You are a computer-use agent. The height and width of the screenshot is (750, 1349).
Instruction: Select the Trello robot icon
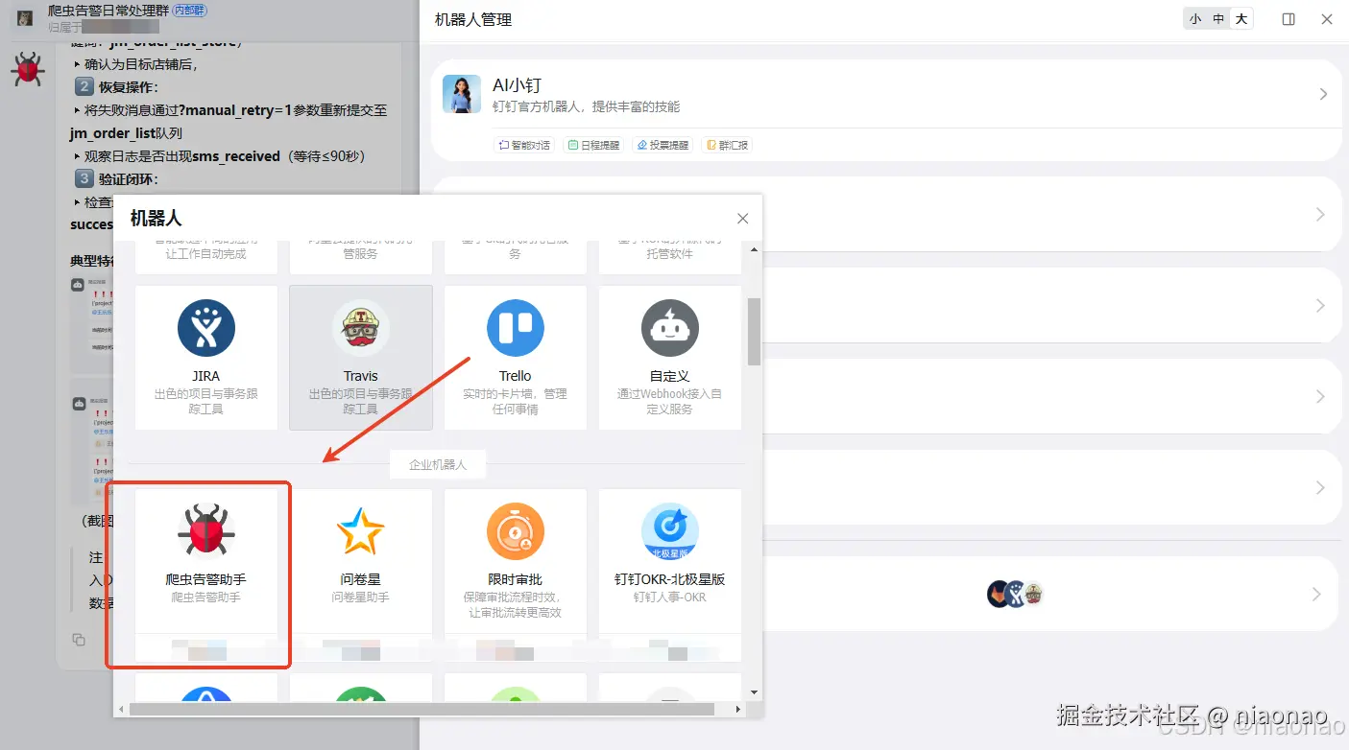[515, 328]
